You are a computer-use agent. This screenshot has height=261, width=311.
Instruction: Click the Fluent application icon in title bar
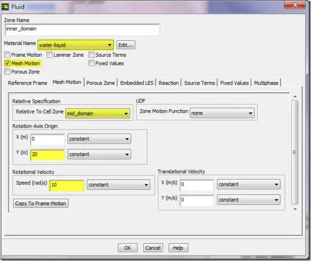[5, 7]
